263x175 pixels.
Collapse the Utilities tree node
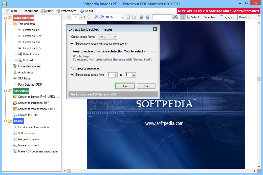click(x=5, y=121)
